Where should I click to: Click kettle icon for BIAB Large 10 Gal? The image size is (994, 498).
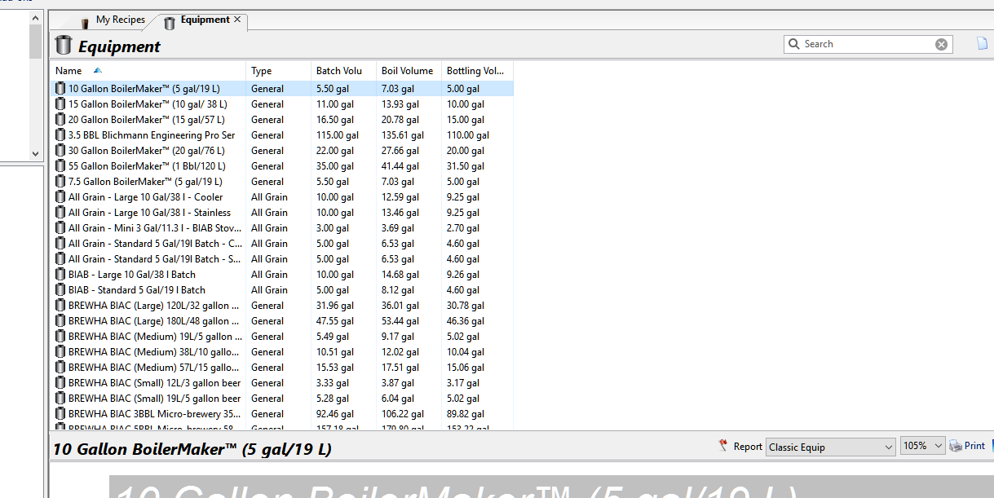(x=60, y=275)
